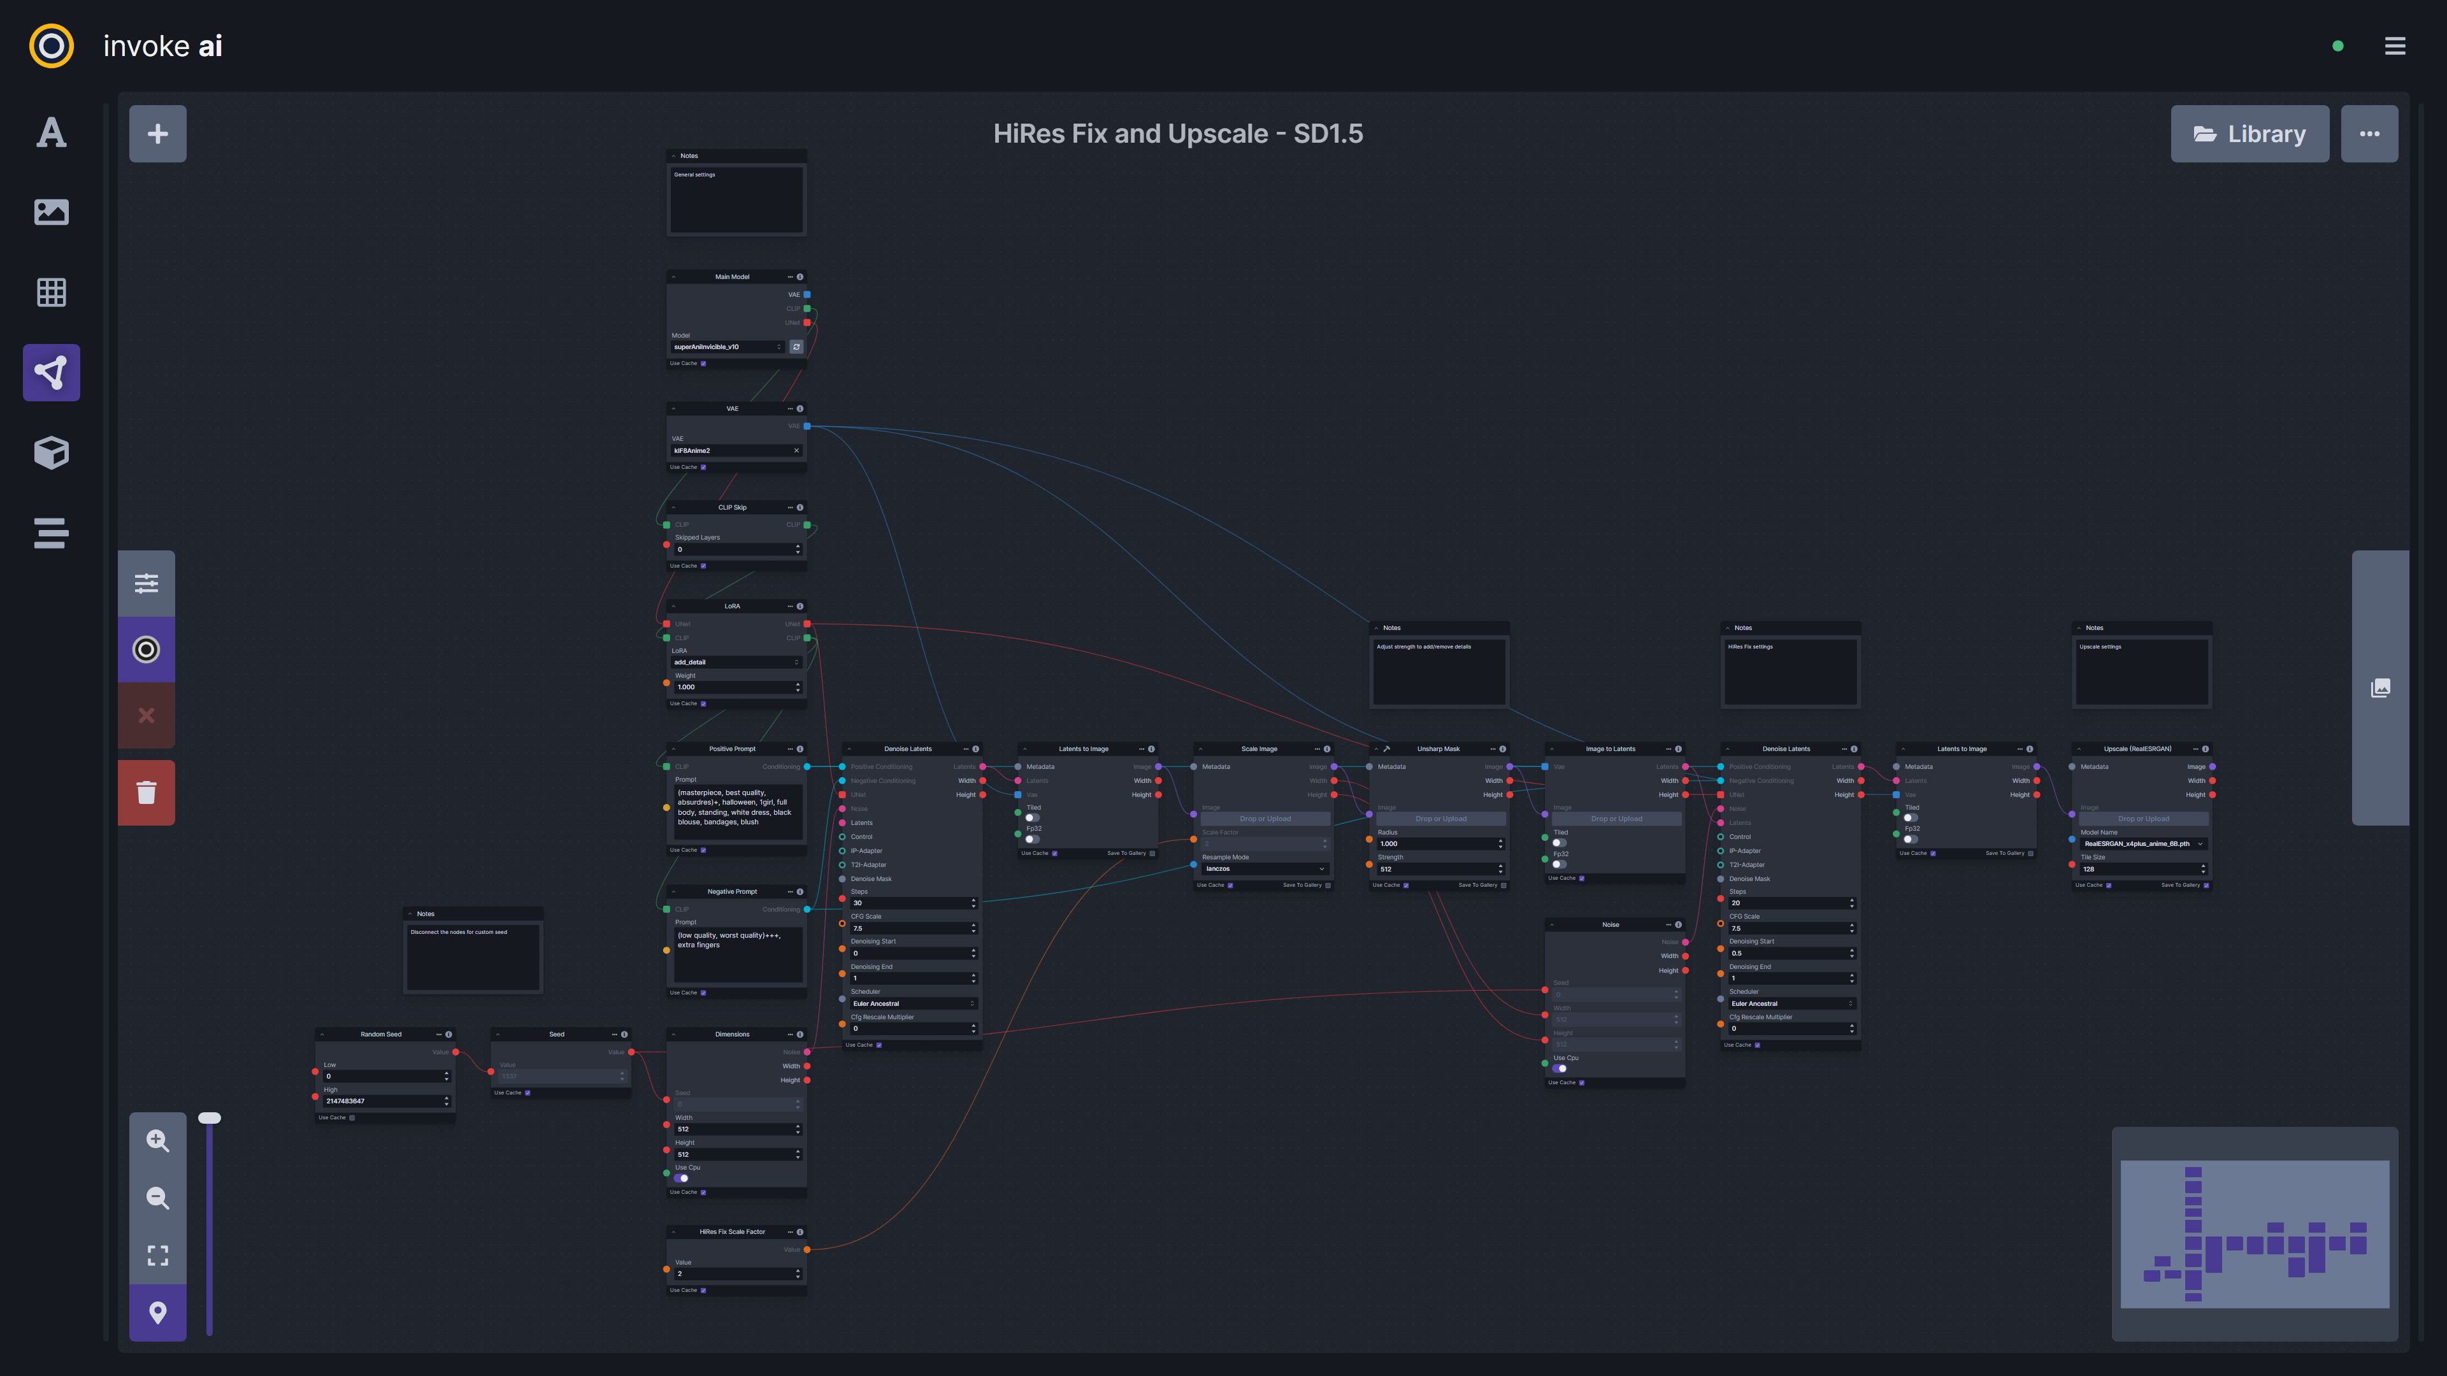Open the Unified Canvas grid icon
This screenshot has height=1376, width=2447.
(52, 292)
